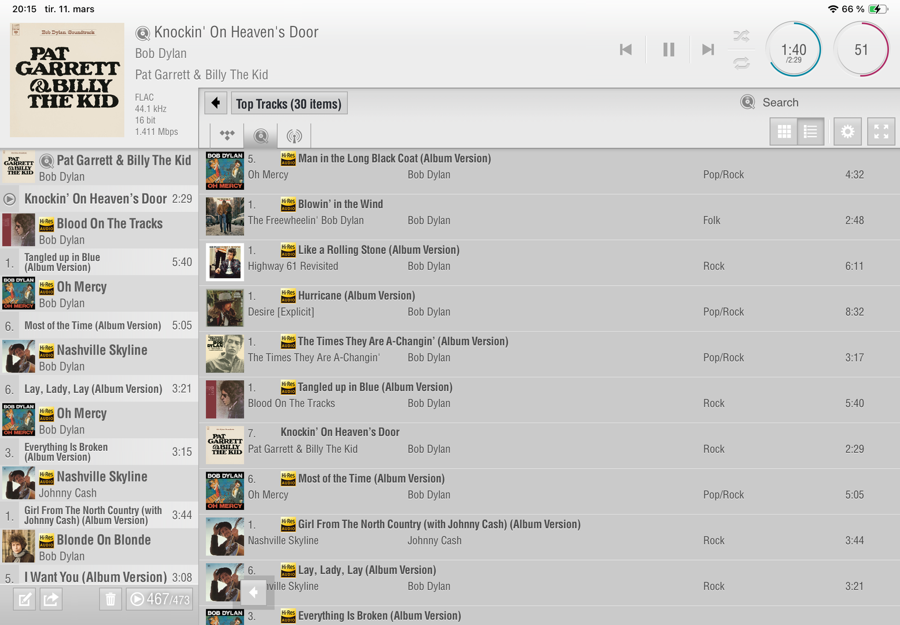Click the Hi-Res Audio badge on Hurricane
The width and height of the screenshot is (900, 625).
[288, 296]
